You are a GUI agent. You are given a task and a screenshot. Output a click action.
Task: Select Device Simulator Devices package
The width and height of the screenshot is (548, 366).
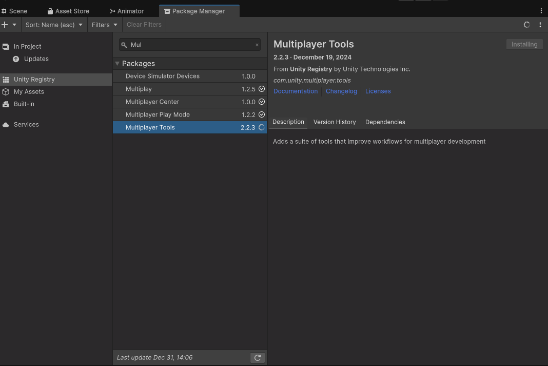[190, 76]
